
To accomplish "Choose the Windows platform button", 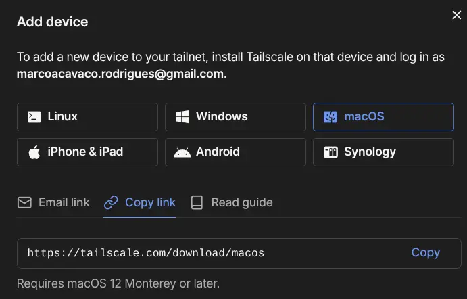I will 235,117.
